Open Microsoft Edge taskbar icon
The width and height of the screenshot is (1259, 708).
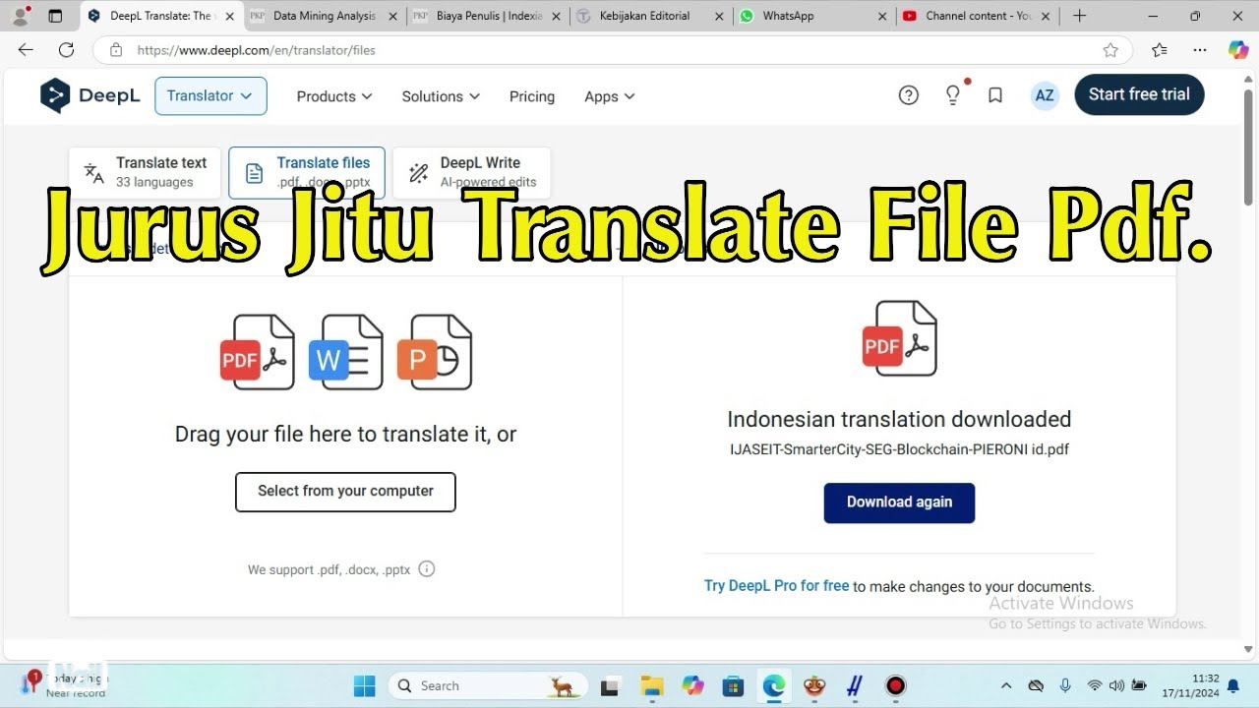tap(774, 685)
